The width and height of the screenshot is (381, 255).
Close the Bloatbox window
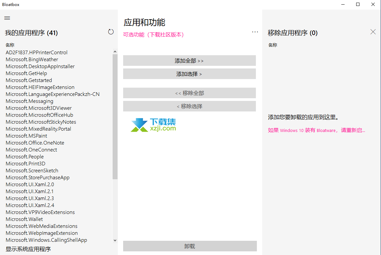[x=373, y=4]
